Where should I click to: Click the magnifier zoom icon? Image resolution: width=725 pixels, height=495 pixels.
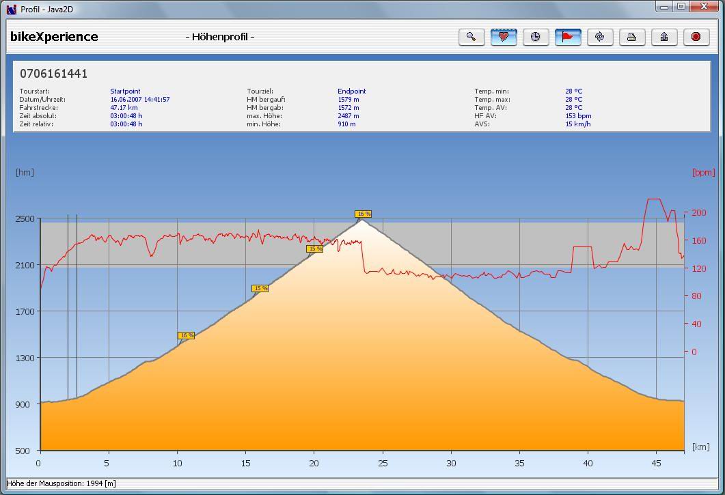[x=471, y=37]
